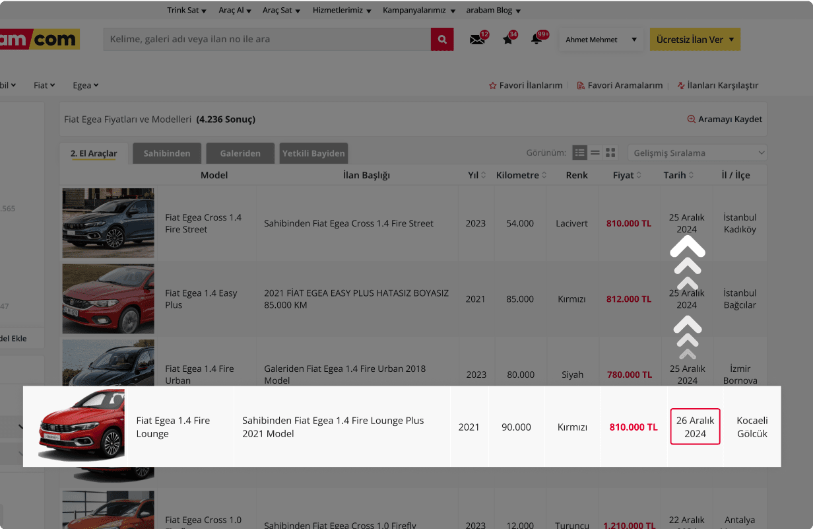The image size is (813, 529).
Task: Click the 'Lacivert' color cell
Action: click(x=572, y=223)
